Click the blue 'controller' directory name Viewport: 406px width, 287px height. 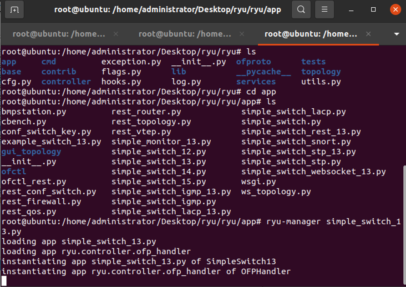click(x=66, y=82)
